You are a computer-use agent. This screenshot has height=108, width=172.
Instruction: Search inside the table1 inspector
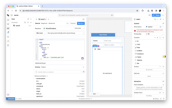pos(155,19)
